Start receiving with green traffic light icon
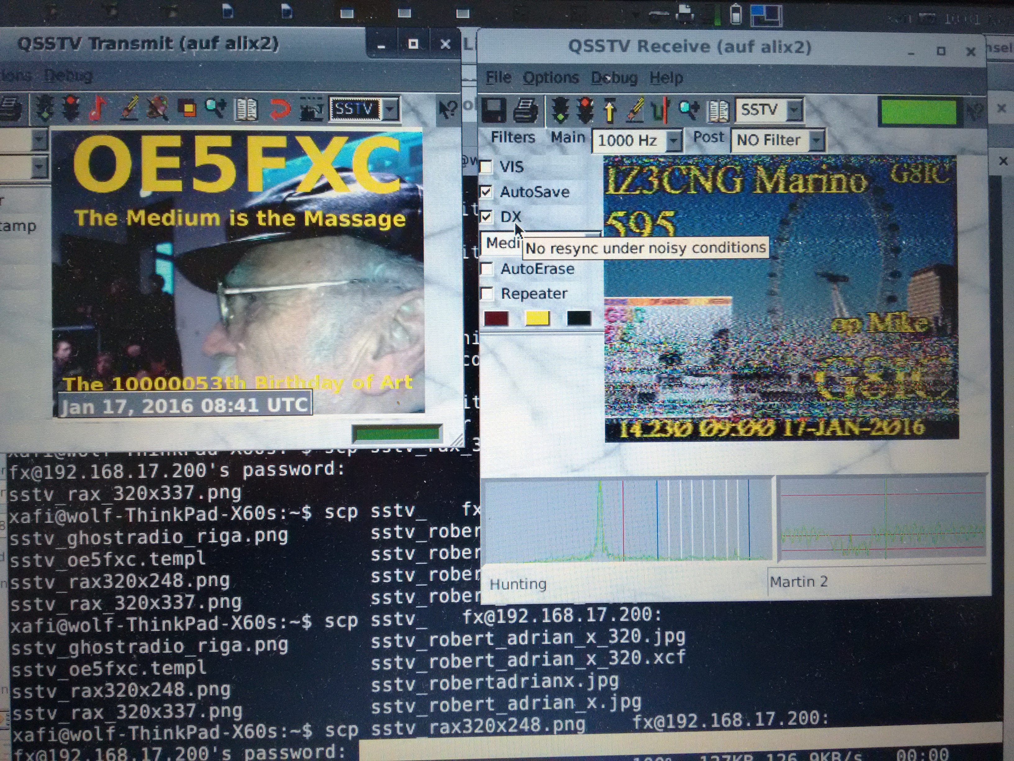 tap(560, 111)
